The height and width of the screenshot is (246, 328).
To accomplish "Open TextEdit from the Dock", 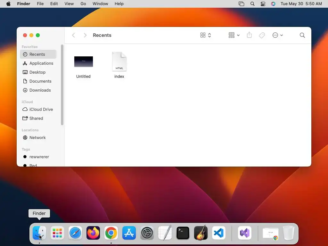I will click(165, 233).
